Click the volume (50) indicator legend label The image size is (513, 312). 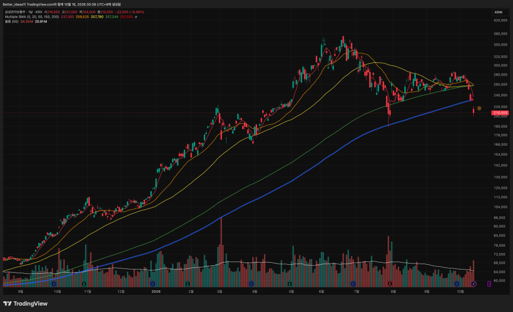tap(12, 22)
